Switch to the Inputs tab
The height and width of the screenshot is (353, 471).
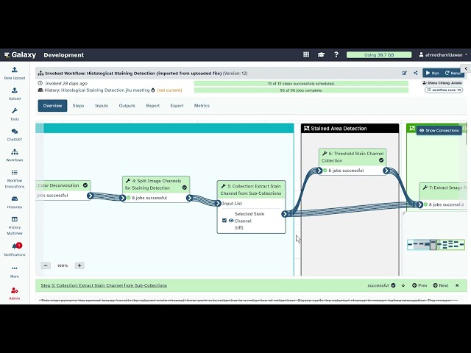pos(102,106)
